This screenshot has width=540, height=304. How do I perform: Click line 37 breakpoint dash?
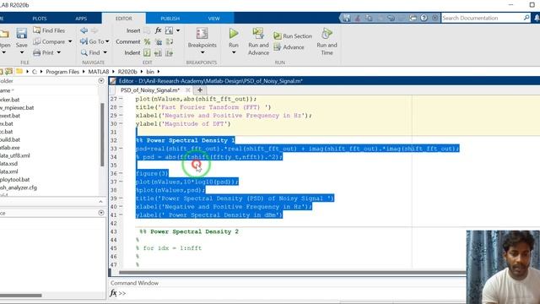coord(121,182)
